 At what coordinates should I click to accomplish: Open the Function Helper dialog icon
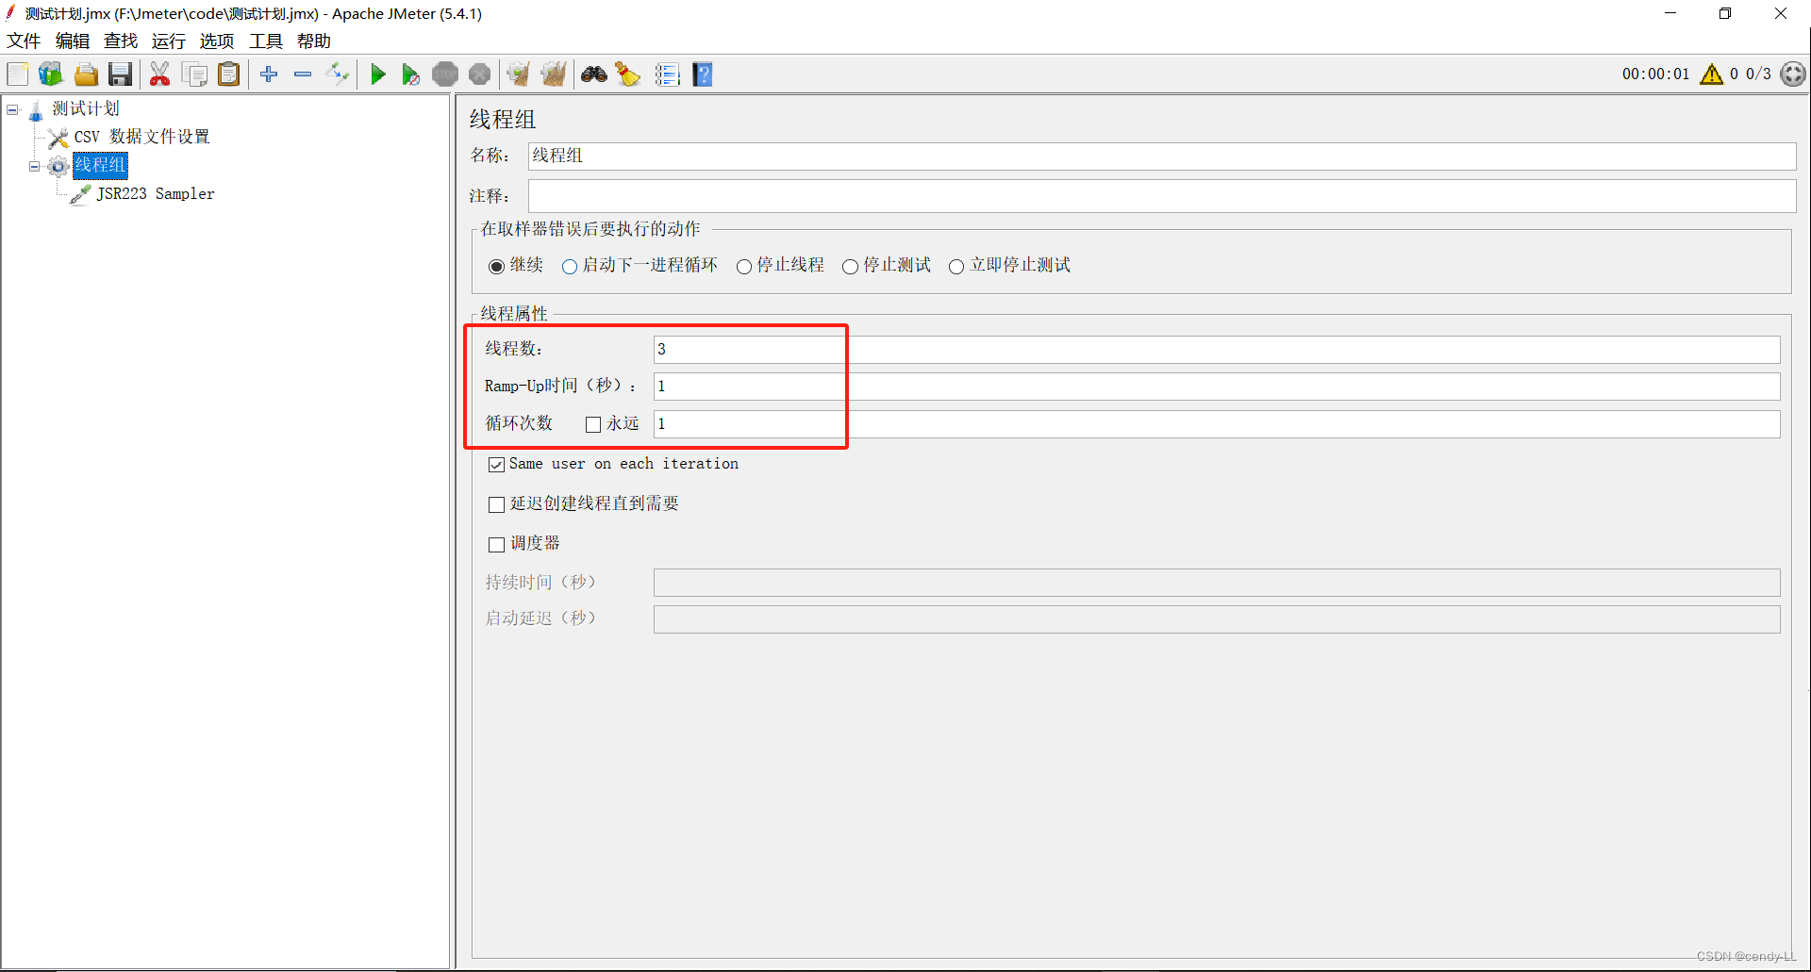click(668, 74)
